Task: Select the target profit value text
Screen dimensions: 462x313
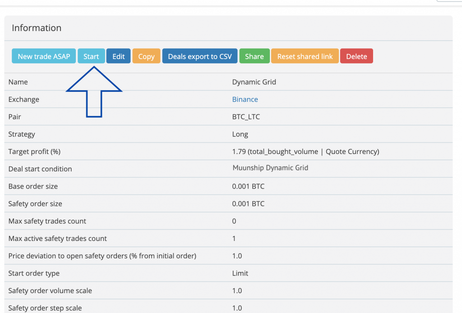Action: click(305, 152)
